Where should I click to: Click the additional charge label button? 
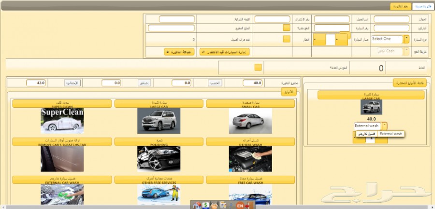pos(145,83)
